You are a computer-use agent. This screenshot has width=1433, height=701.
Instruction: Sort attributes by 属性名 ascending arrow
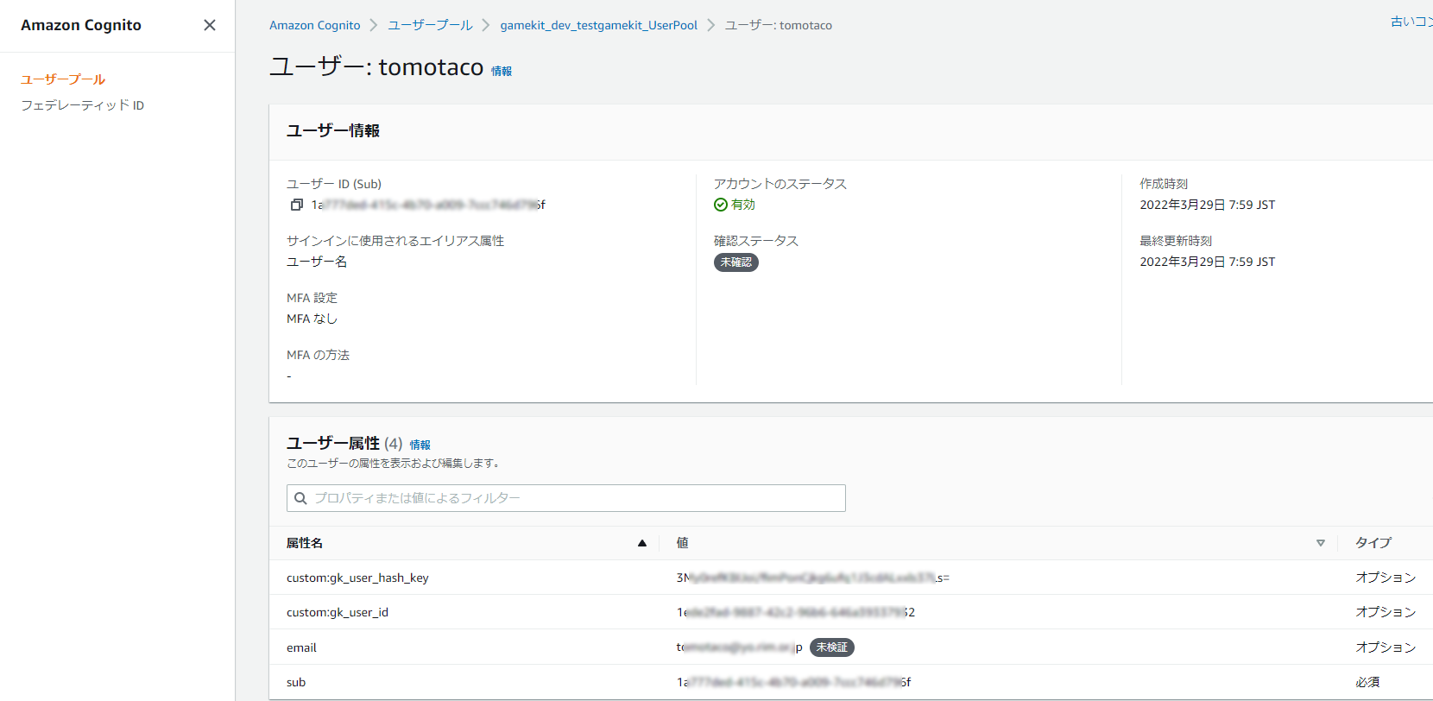642,543
